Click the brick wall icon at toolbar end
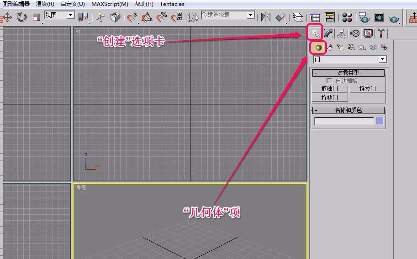 tap(413, 18)
